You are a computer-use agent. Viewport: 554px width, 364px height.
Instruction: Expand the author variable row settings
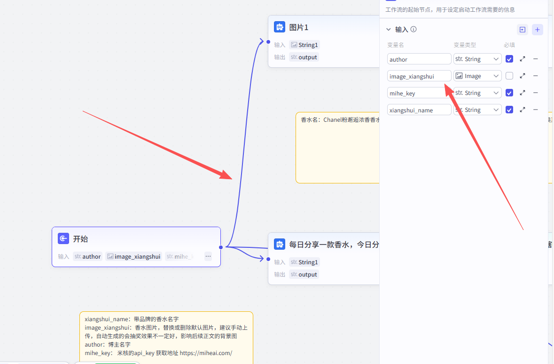(x=523, y=59)
